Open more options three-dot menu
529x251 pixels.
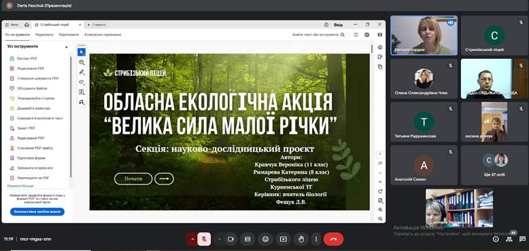point(316,239)
